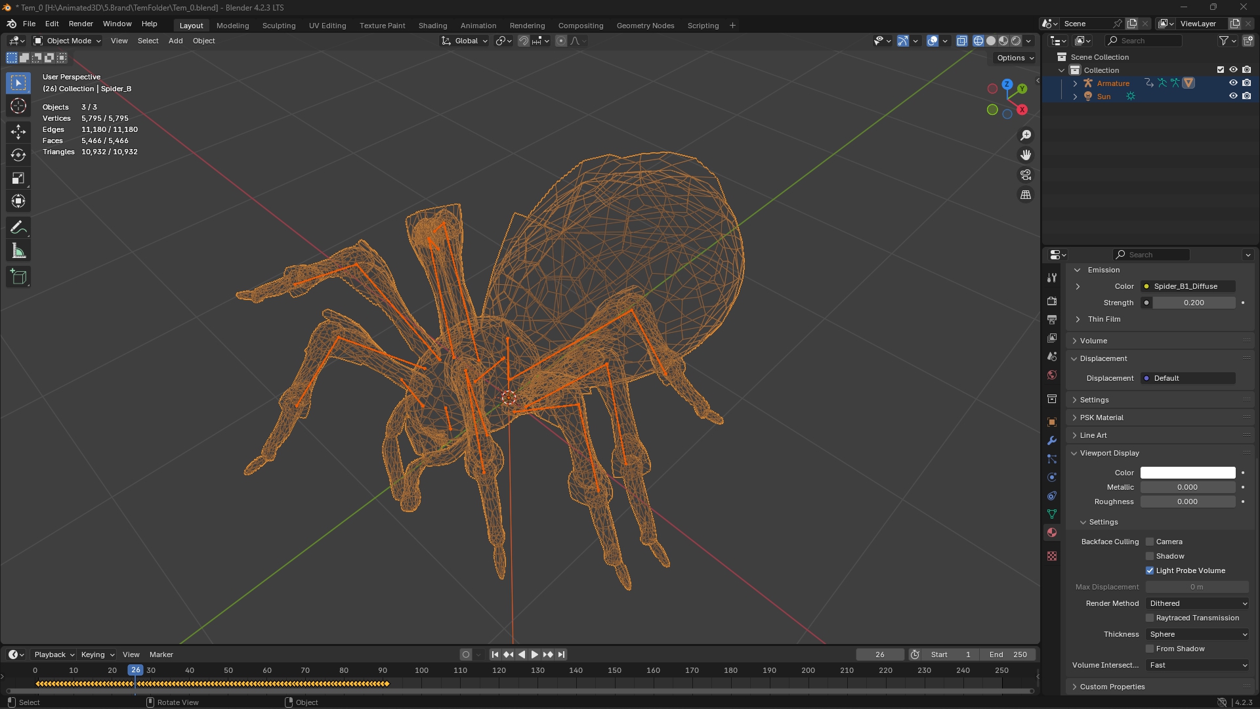Screen dimensions: 1260x709
Task: Open the World Properties tab
Action: pyautogui.click(x=1052, y=374)
